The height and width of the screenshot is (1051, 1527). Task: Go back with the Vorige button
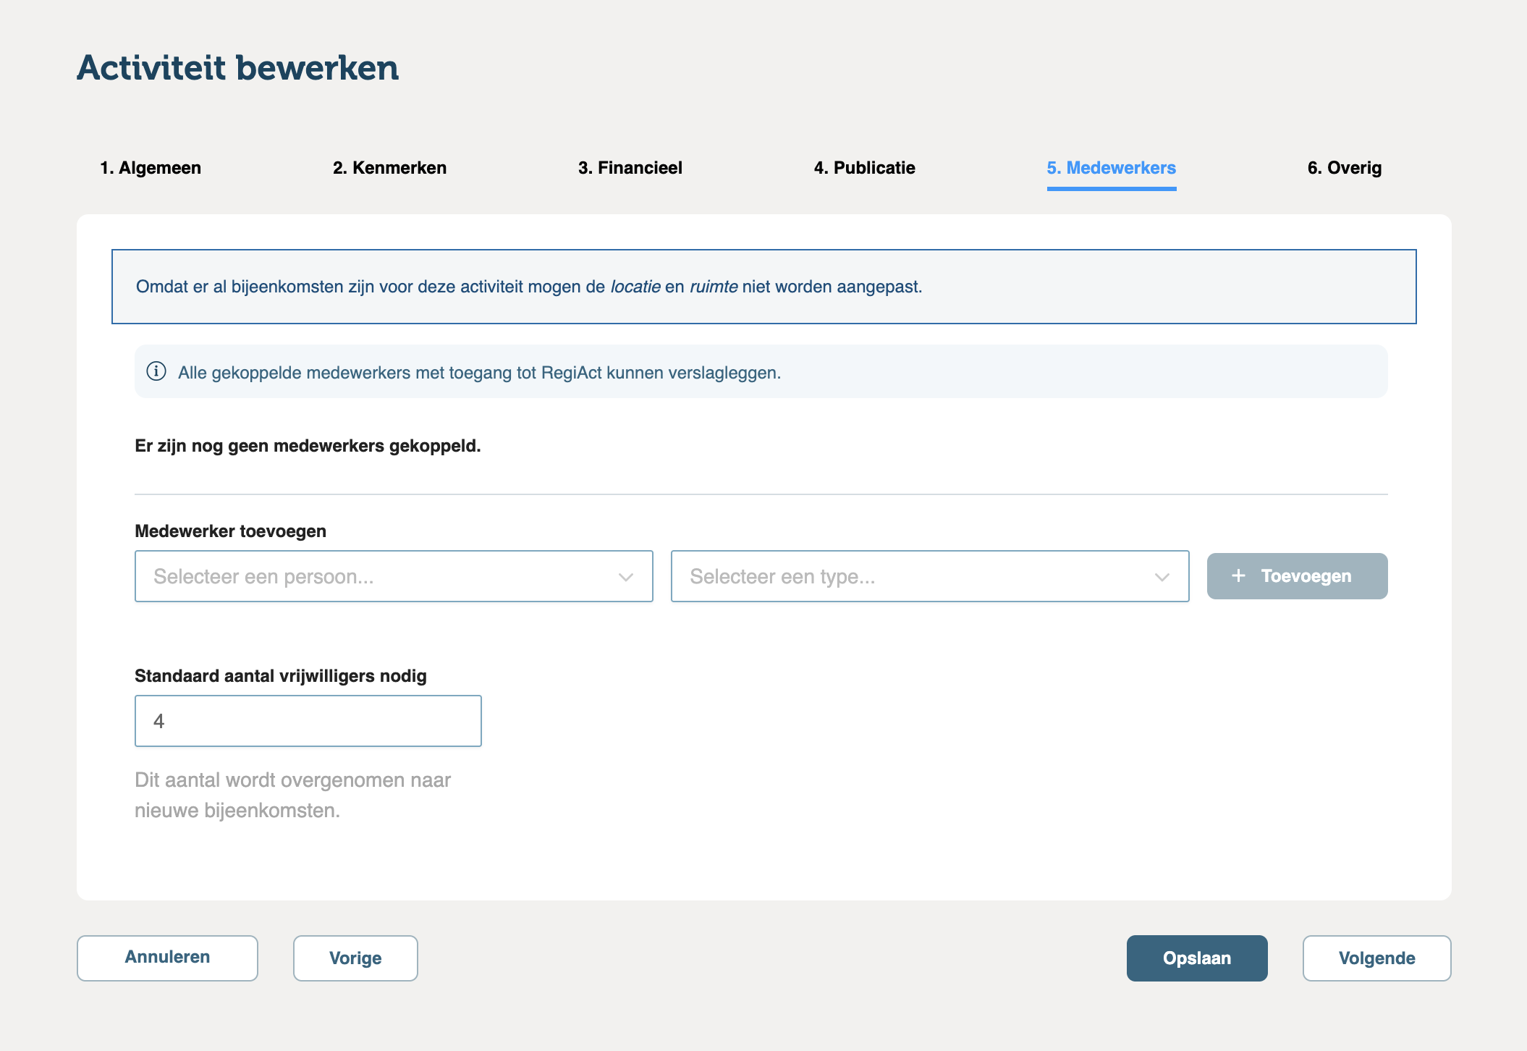355,958
